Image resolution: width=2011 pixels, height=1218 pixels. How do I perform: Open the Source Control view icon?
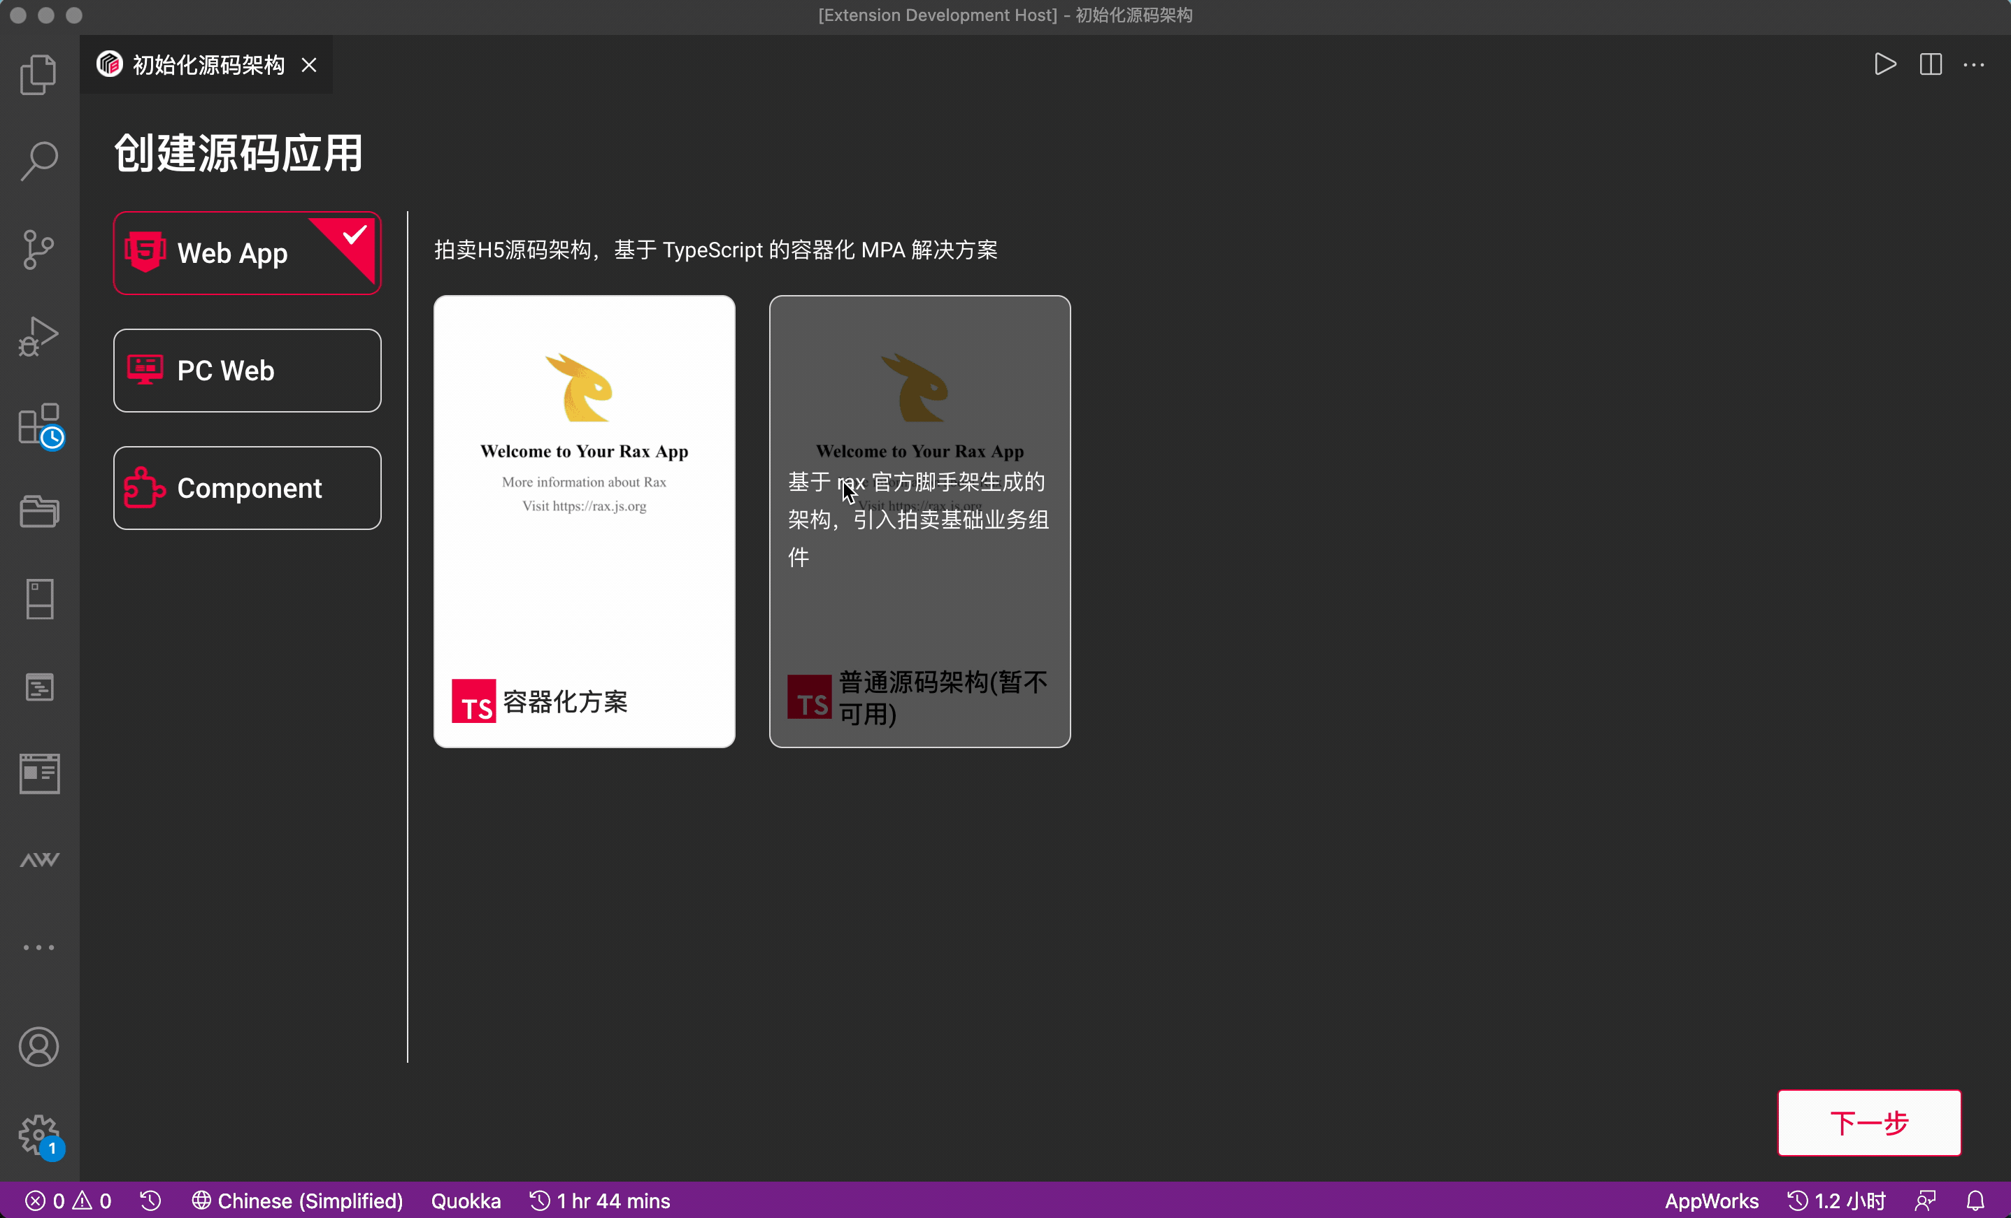point(39,249)
